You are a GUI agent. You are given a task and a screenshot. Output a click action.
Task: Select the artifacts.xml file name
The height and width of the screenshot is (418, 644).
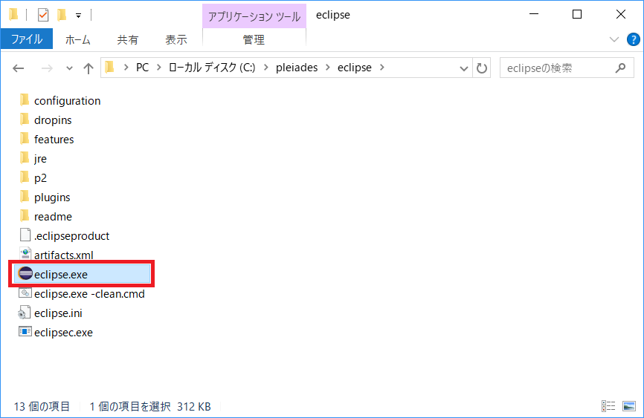pos(64,255)
